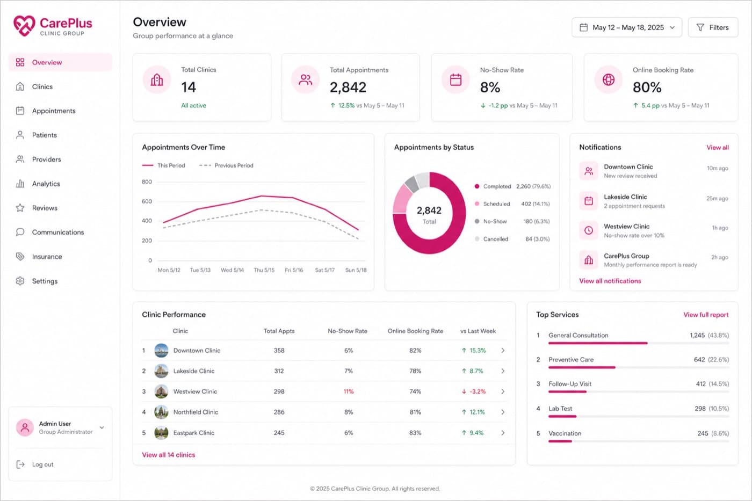Click the Previous Period legend entry
Image resolution: width=752 pixels, height=501 pixels.
226,165
